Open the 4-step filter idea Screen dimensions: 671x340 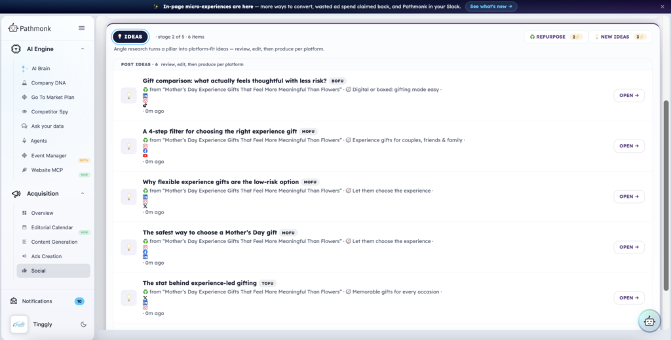click(629, 146)
